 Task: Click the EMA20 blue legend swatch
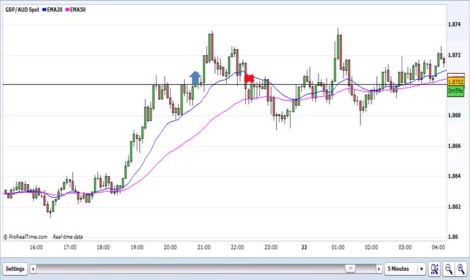tap(44, 10)
